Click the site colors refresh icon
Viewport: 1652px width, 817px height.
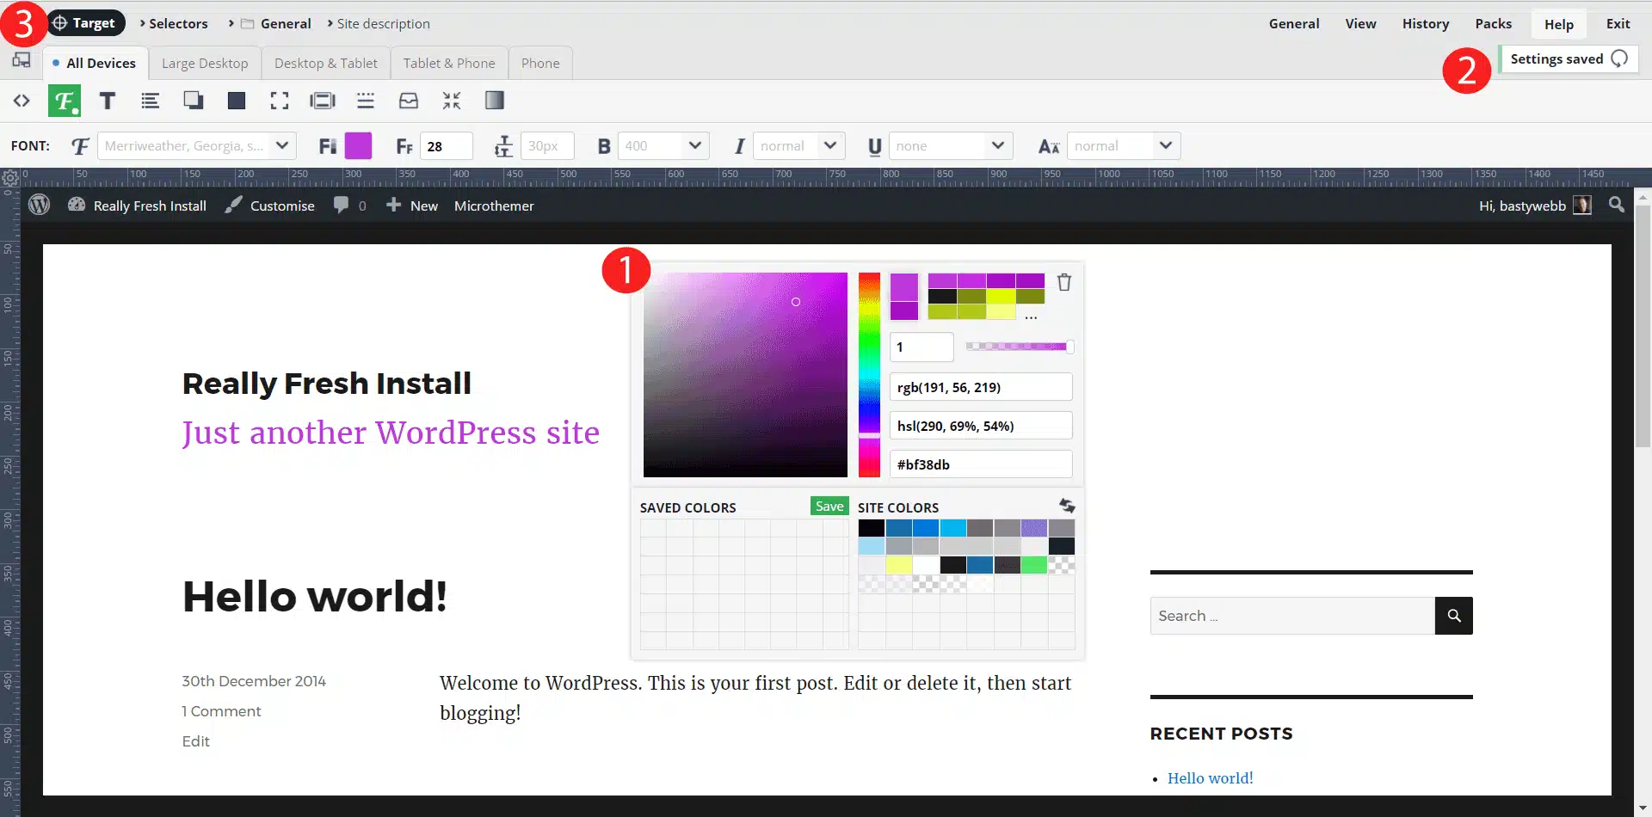[x=1067, y=506]
